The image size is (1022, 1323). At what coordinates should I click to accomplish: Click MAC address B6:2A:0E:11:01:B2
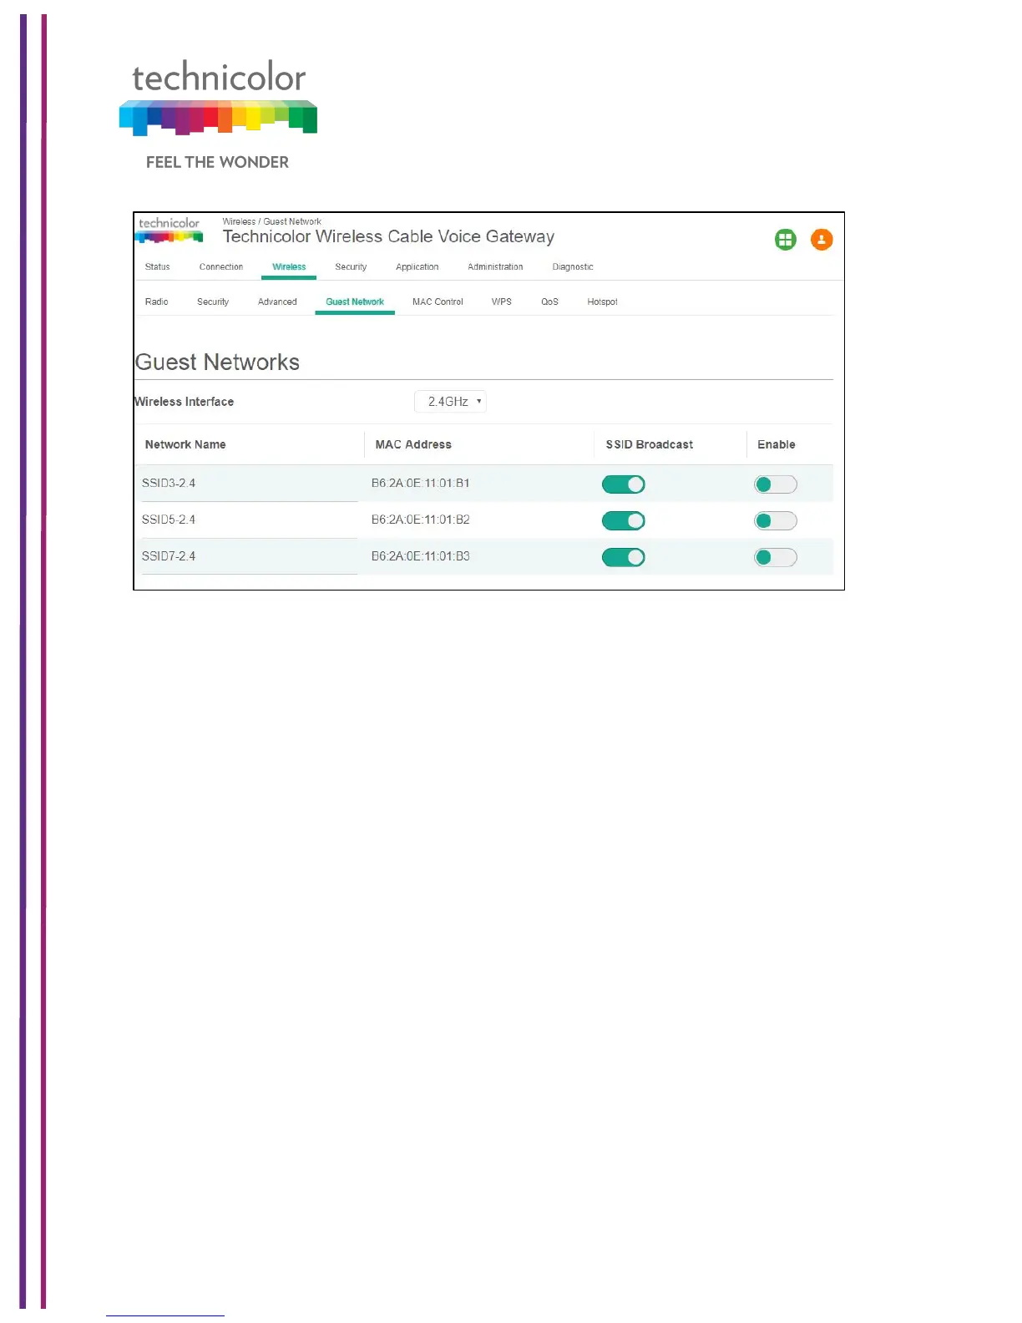coord(421,520)
